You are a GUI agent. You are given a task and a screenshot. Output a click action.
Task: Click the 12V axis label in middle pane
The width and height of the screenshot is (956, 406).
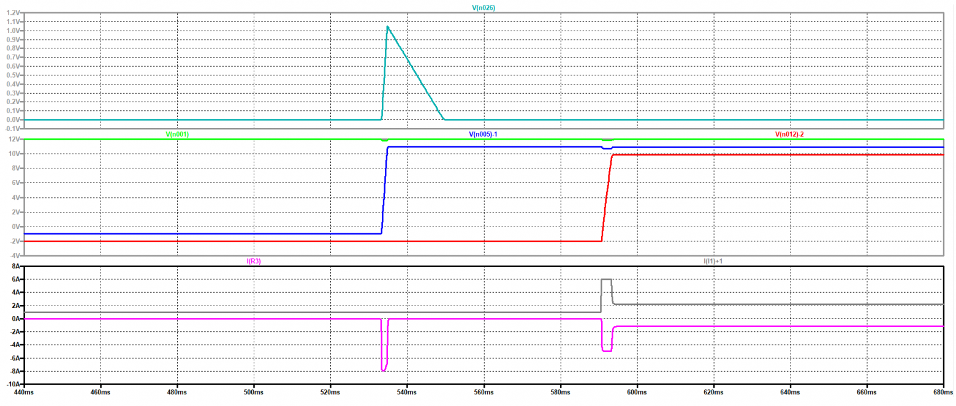pyautogui.click(x=14, y=140)
